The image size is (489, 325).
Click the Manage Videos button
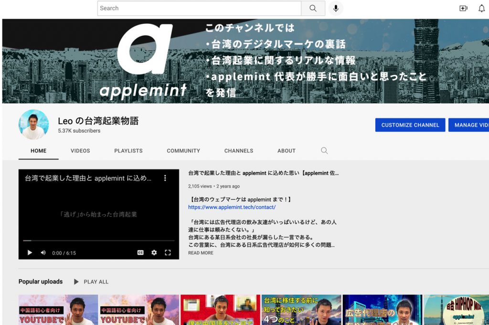pos(469,125)
